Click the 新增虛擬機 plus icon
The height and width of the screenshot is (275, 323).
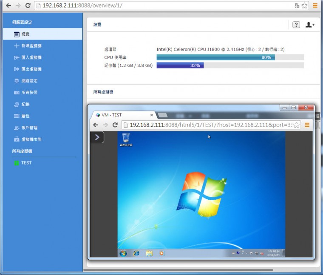(x=17, y=46)
